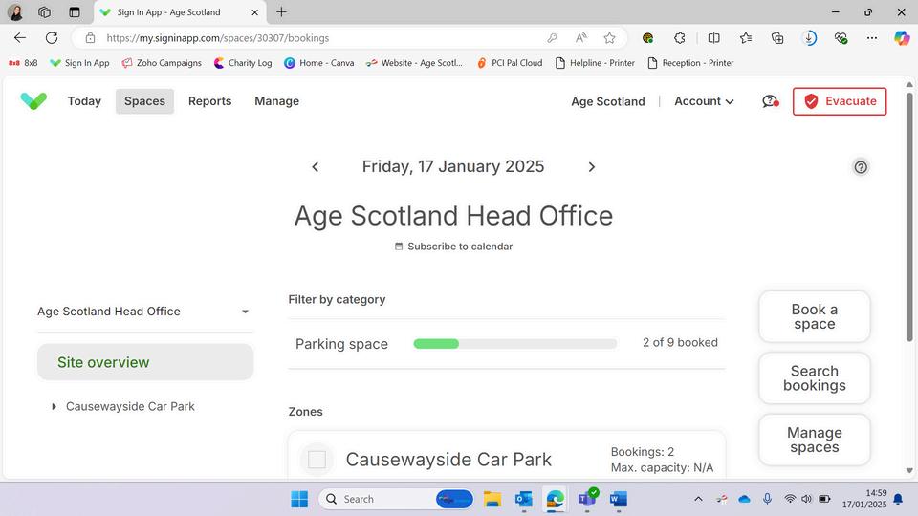Viewport: 918px width, 516px height.
Task: Select Site overview in sidebar
Action: click(x=145, y=362)
